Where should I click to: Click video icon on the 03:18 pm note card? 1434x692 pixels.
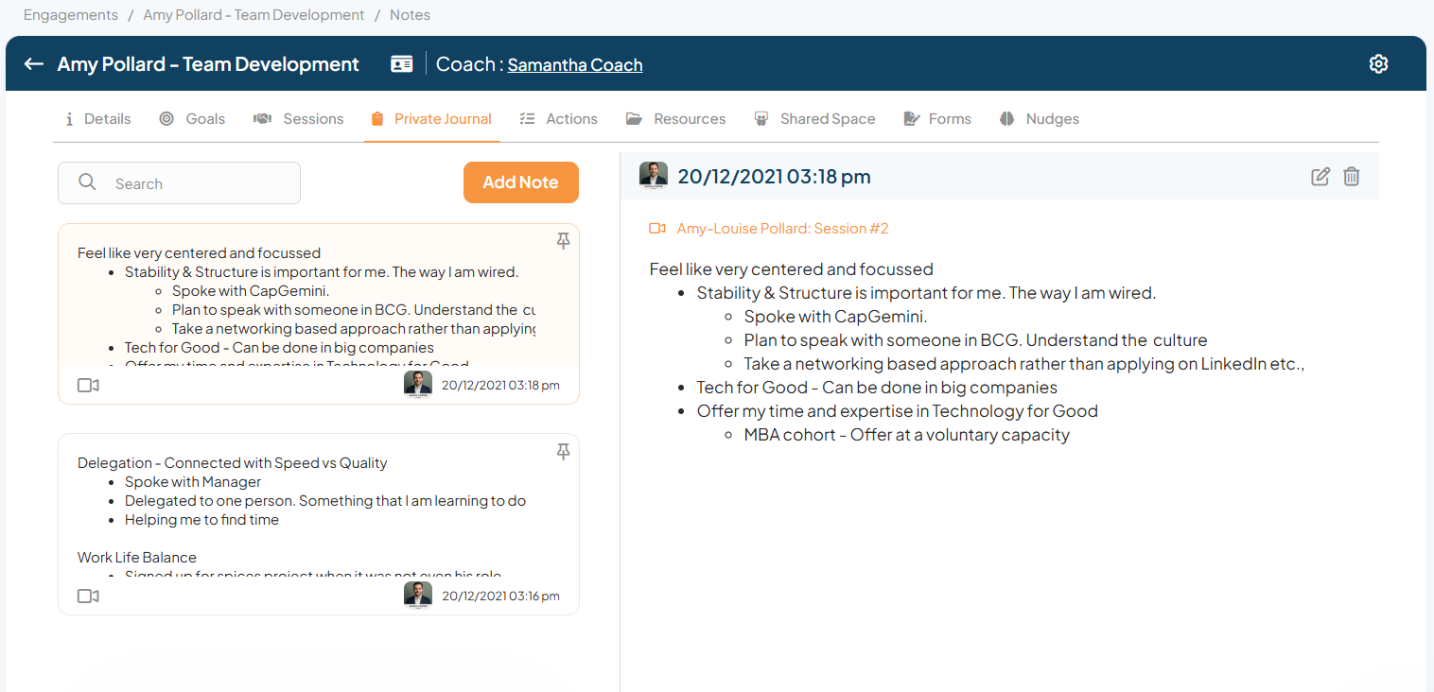point(88,386)
